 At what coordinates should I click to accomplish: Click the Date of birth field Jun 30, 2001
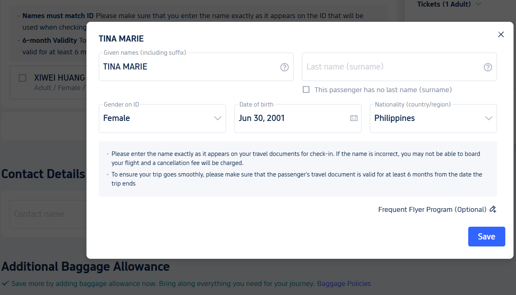(x=298, y=118)
